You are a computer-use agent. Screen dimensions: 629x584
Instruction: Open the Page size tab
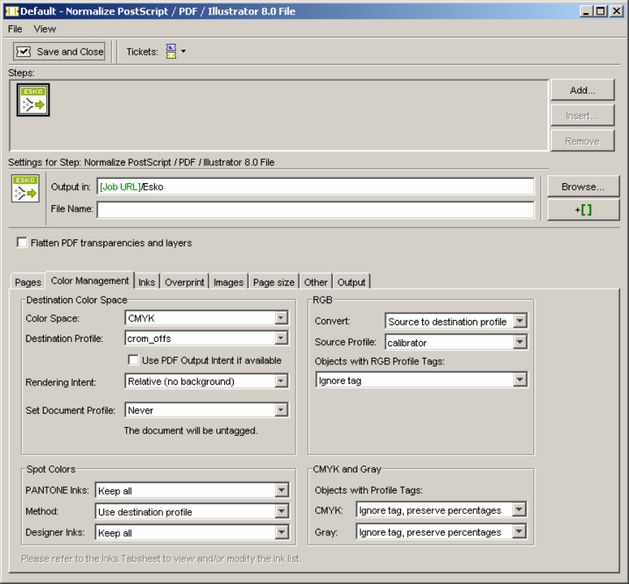[x=274, y=281]
